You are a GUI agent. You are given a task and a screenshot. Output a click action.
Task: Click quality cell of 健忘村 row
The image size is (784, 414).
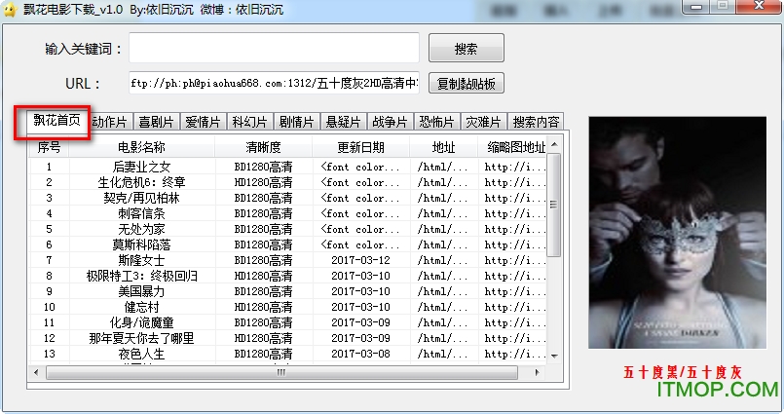[x=264, y=307]
